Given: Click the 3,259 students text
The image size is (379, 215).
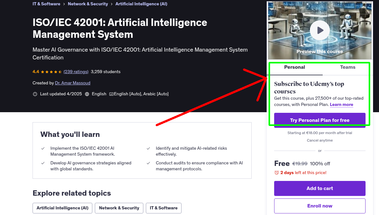Looking at the screenshot, I should pos(106,72).
